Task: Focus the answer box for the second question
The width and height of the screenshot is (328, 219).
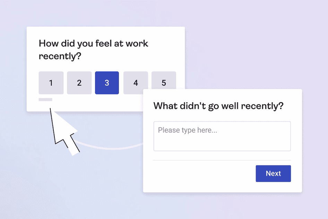Action: pos(222,136)
